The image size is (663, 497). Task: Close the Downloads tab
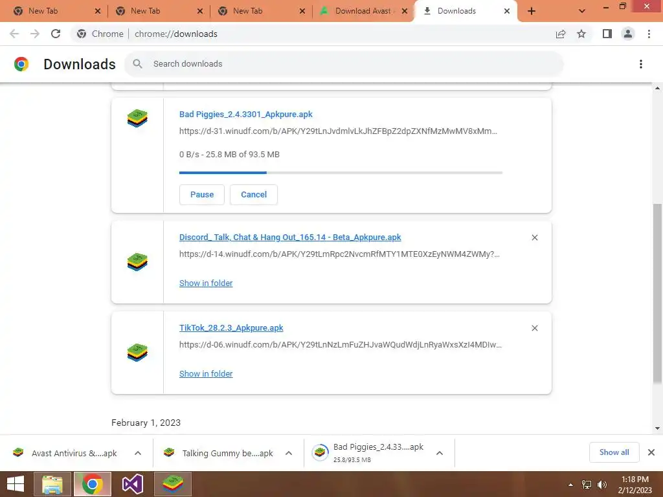pyautogui.click(x=507, y=11)
